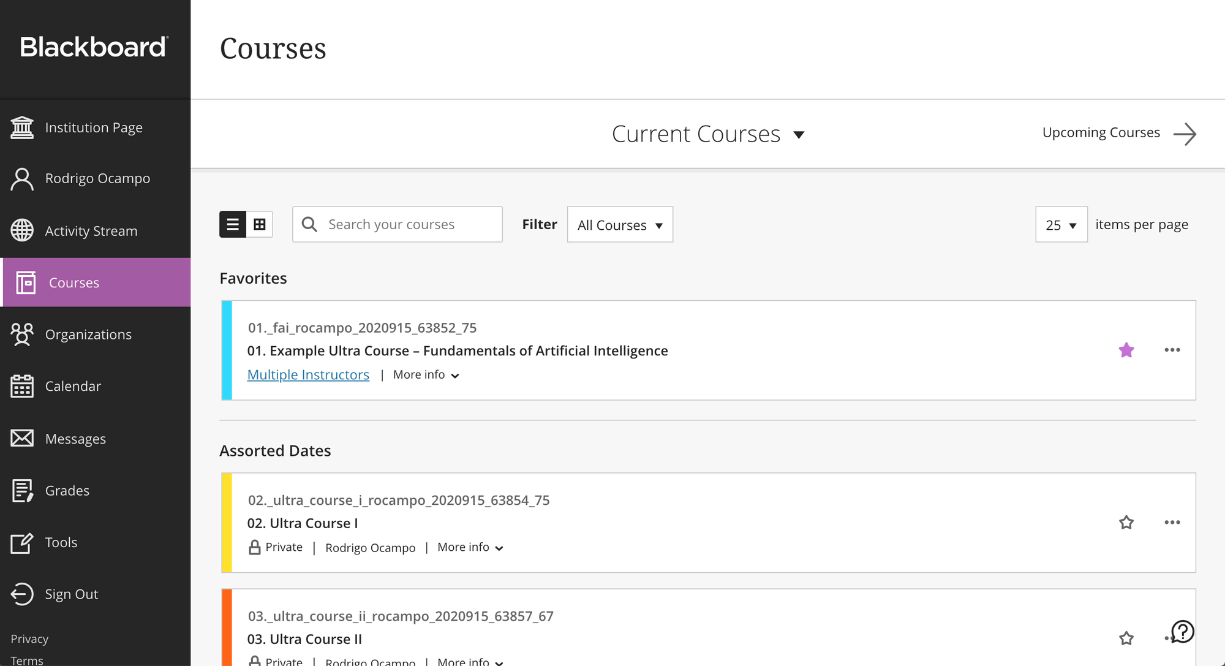
Task: Open Organizations from the sidebar
Action: (88, 334)
